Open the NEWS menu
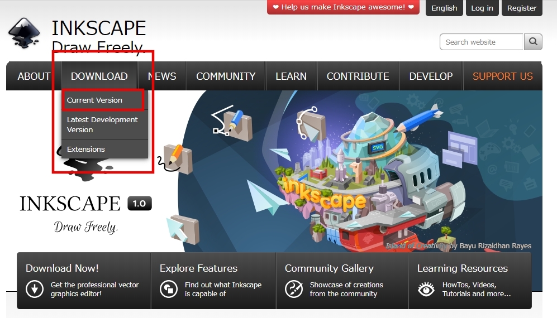Image resolution: width=557 pixels, height=318 pixels. coord(162,76)
